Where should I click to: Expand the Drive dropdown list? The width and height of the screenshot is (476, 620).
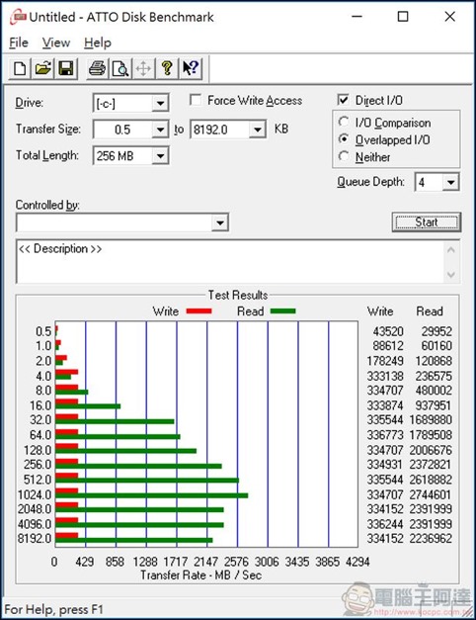point(160,104)
